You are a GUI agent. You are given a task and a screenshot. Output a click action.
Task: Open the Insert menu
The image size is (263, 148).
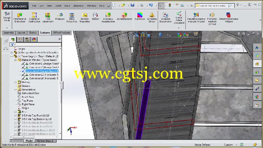tap(58, 6)
